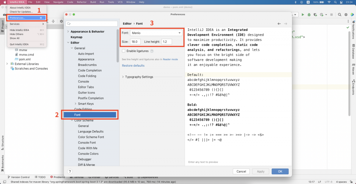Open Version Control tool window
356x184 pixels.
18,177
